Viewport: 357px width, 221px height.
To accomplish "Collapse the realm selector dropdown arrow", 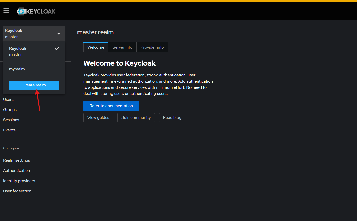I will click(59, 34).
